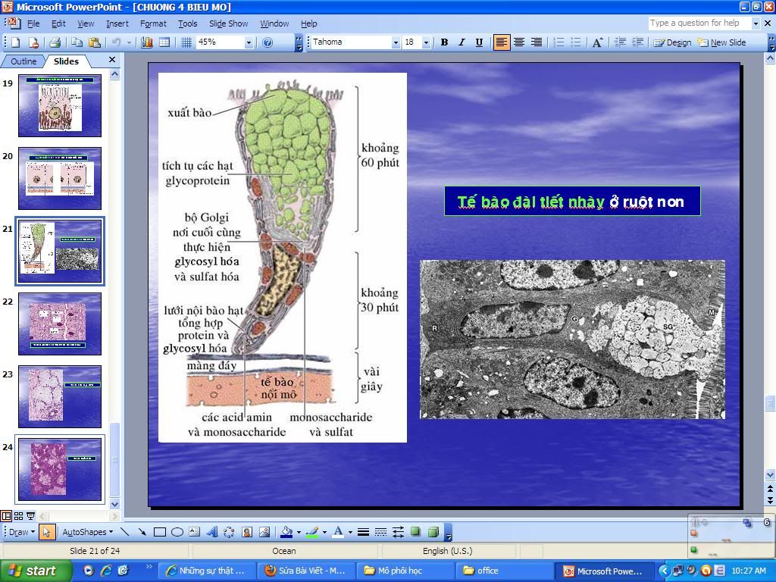
Task: Start Slide Show from current slide button
Action: pos(30,516)
